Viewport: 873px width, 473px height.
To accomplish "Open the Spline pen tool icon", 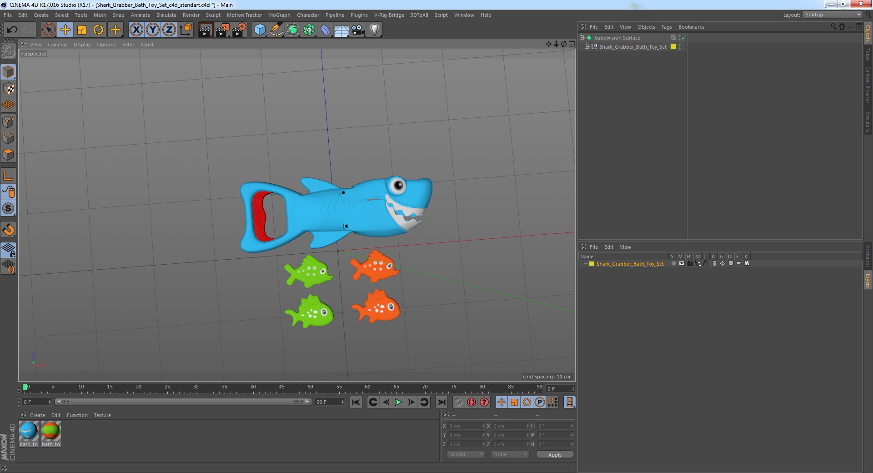I will click(x=276, y=30).
